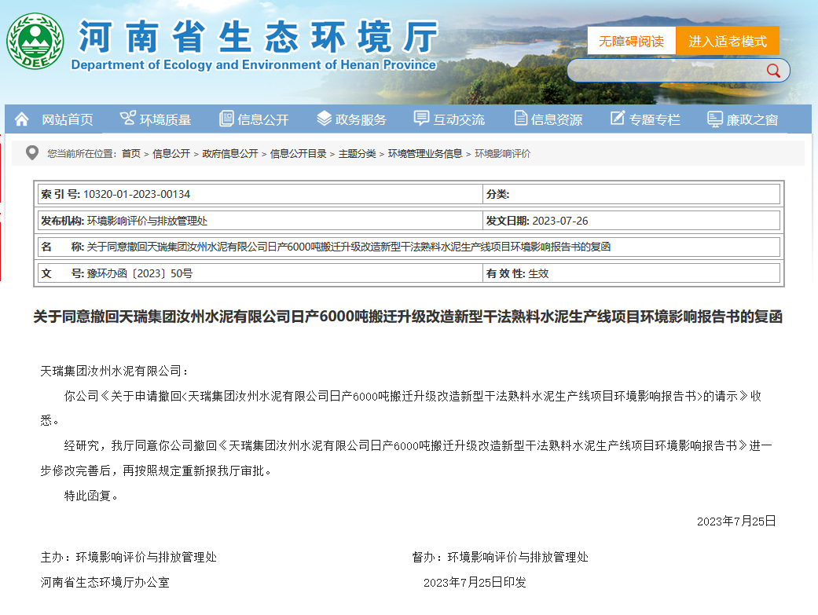Click the 发文日期 2023-07-26 cell
The image size is (818, 615).
pyautogui.click(x=631, y=221)
